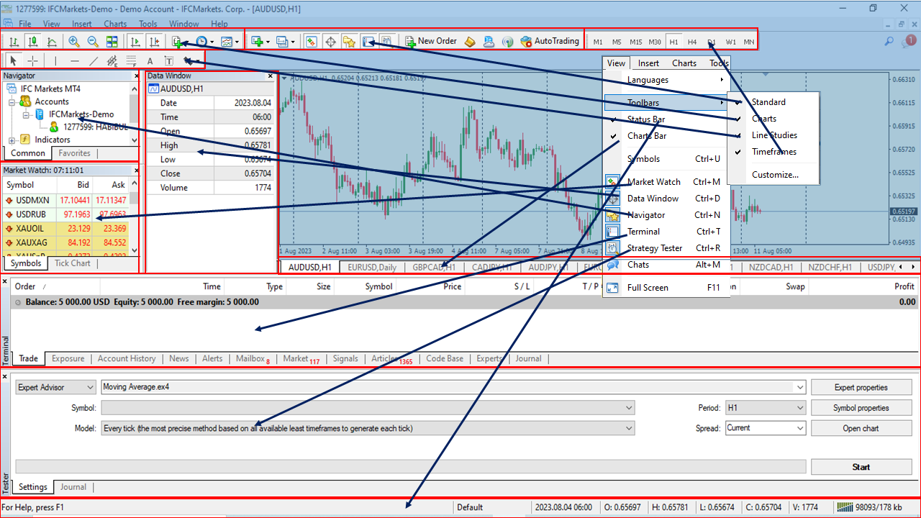Select the text label tool

[x=168, y=61]
